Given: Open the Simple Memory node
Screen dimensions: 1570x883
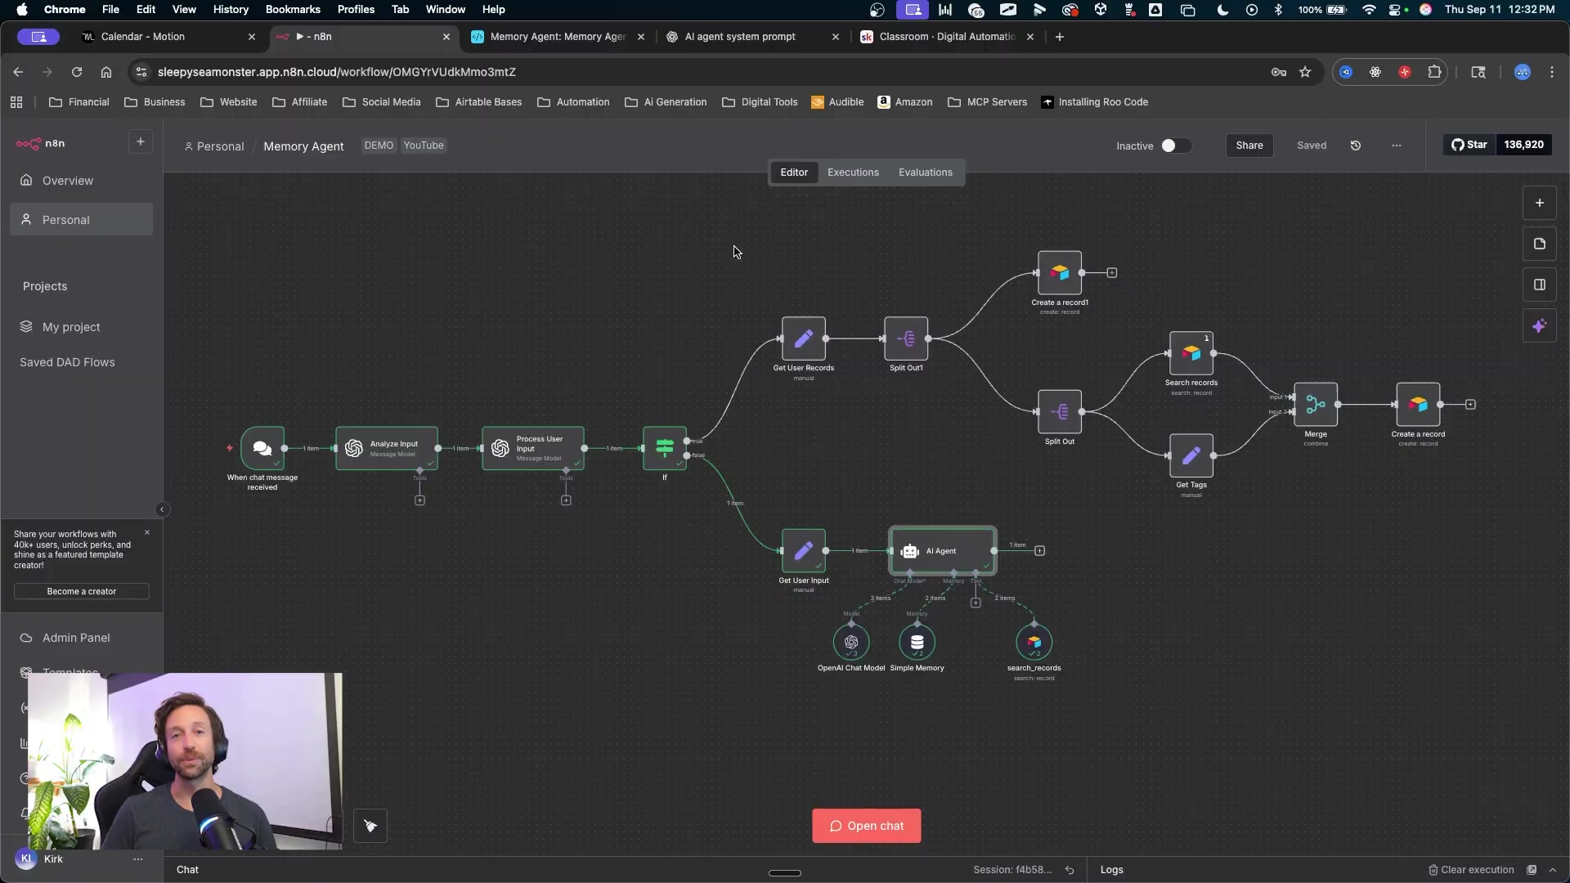Looking at the screenshot, I should (x=917, y=643).
